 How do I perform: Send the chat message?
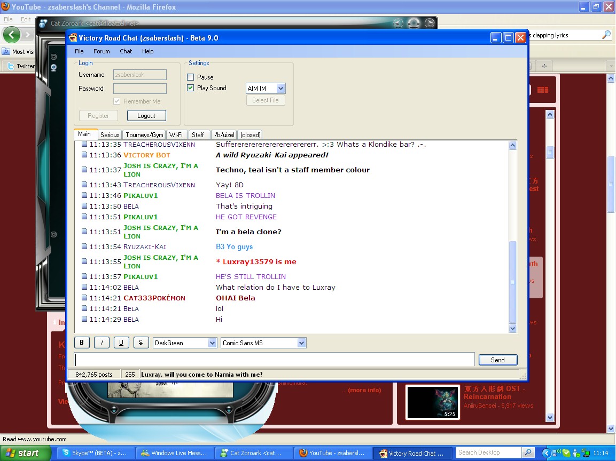[497, 360]
